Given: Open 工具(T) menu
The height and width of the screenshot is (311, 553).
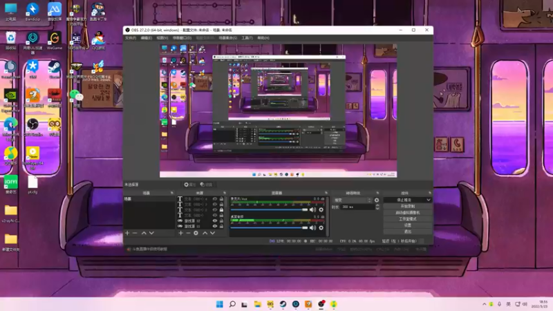Looking at the screenshot, I should (x=247, y=38).
